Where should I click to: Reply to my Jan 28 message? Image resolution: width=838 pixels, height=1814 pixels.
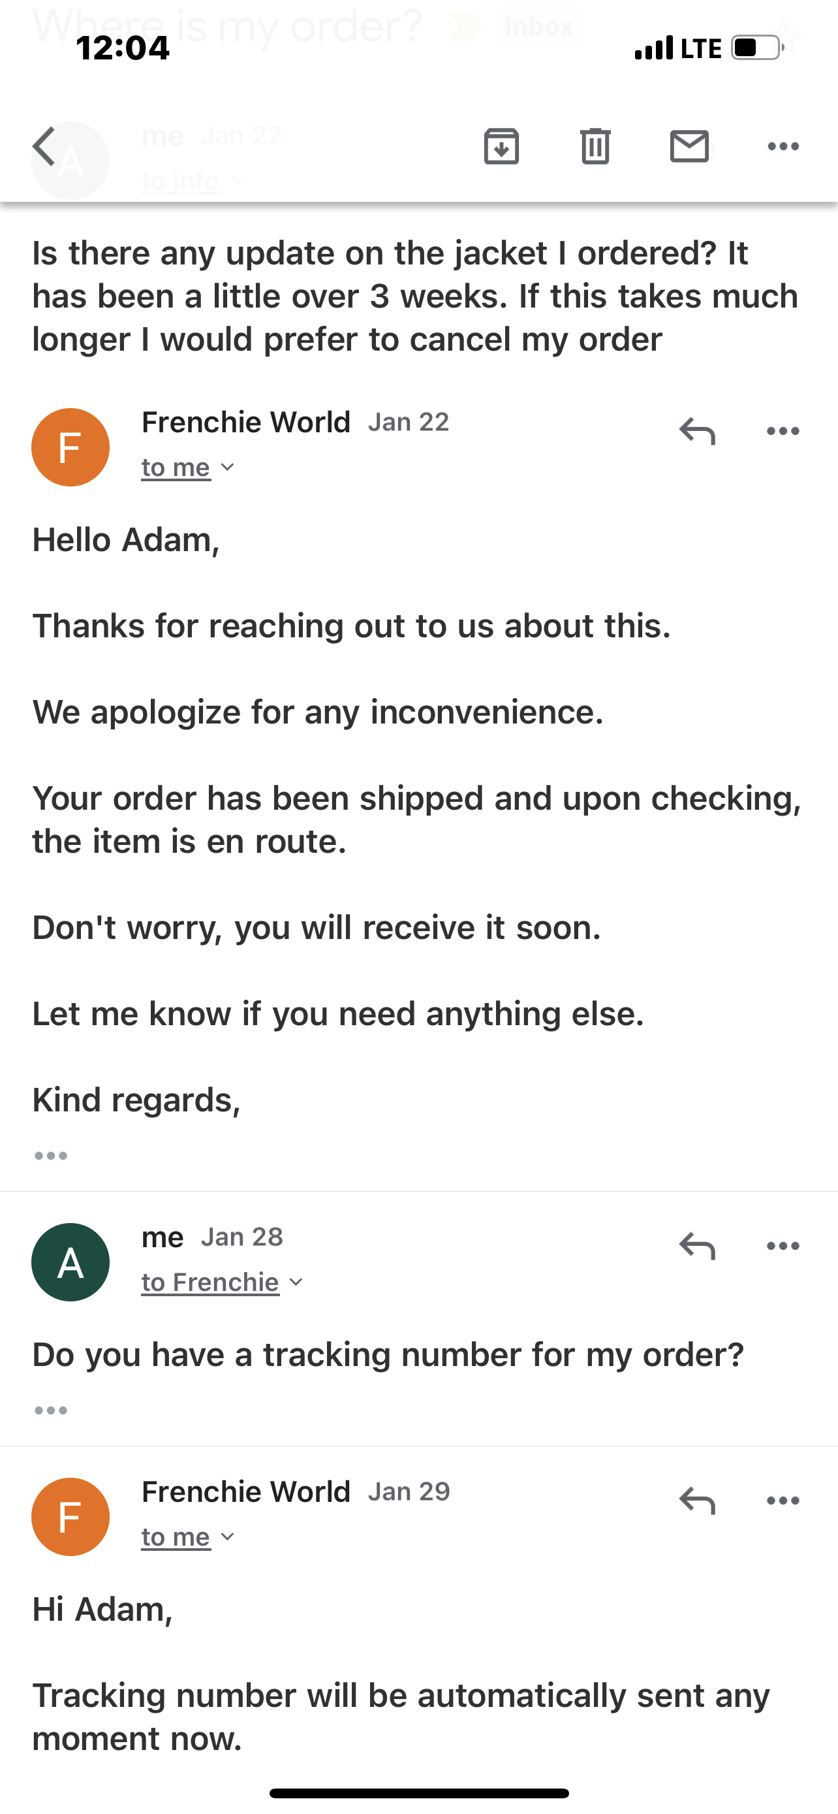tap(696, 1246)
